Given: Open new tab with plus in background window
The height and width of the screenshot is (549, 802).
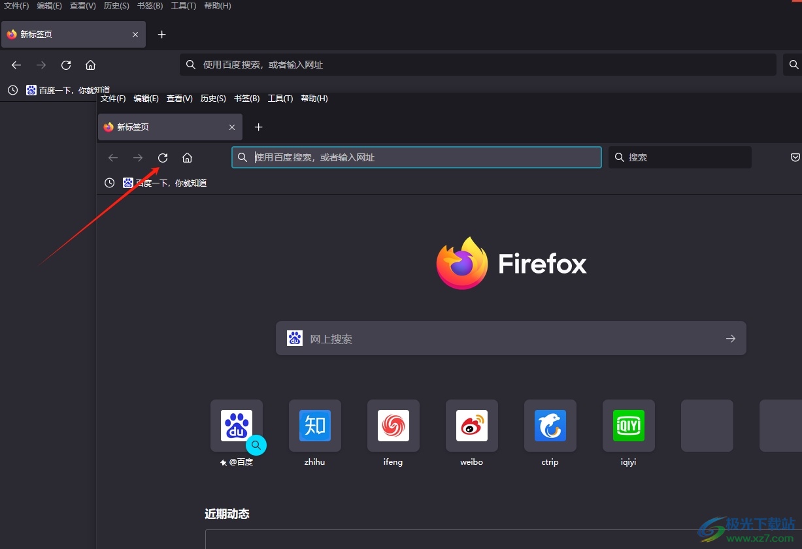Looking at the screenshot, I should [x=162, y=35].
